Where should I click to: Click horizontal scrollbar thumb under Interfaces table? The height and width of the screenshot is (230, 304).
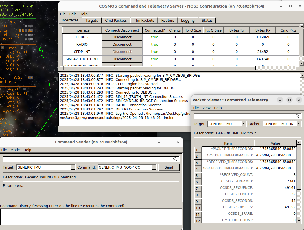[159, 68]
